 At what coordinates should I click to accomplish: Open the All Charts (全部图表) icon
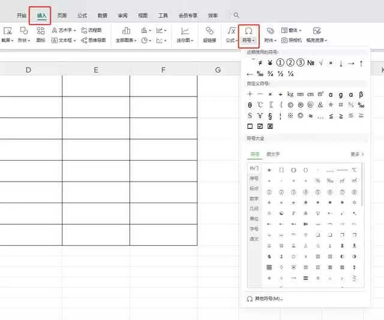(x=126, y=31)
